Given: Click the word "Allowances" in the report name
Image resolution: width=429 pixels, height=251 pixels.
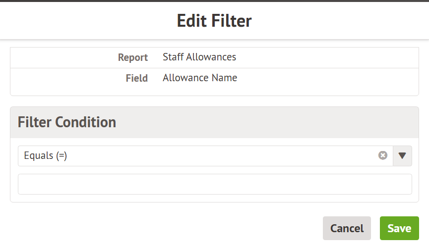Looking at the screenshot, I should pos(211,57).
